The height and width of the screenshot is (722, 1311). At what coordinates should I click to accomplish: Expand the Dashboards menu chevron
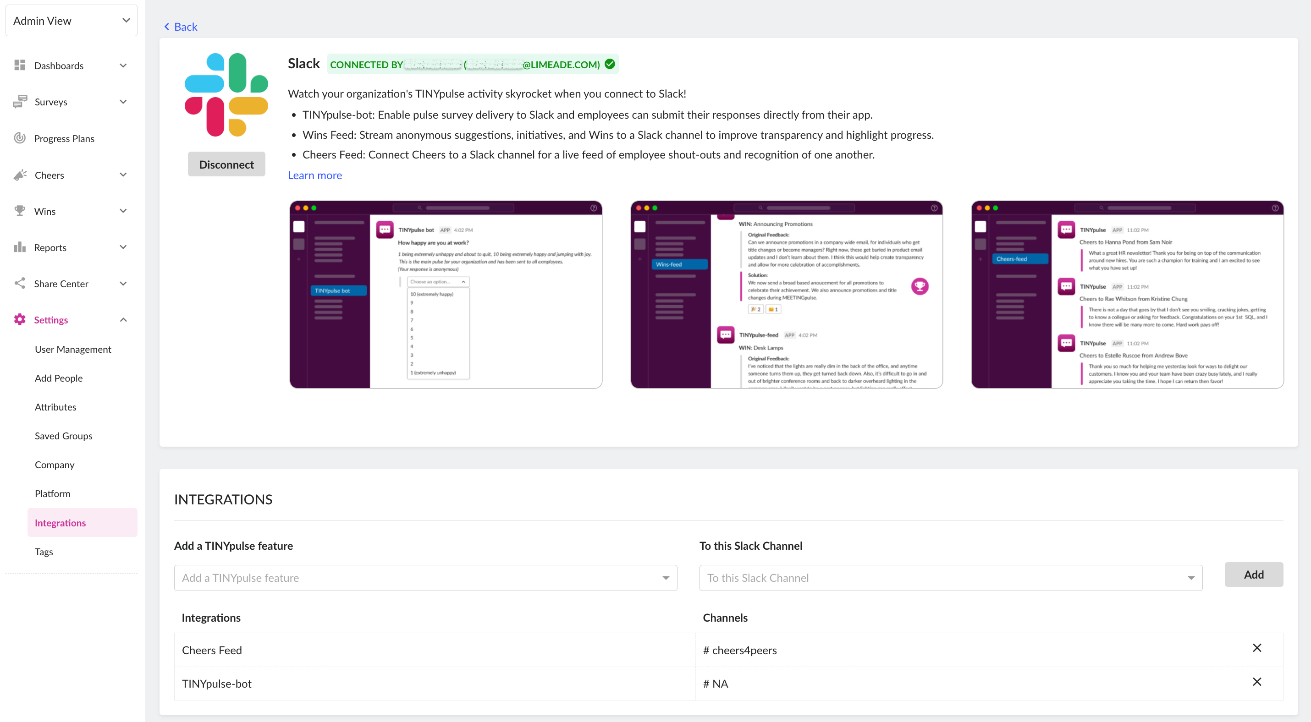[123, 66]
